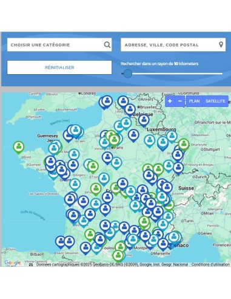Screen dimensions: 231x299
Task: Click the keyboard shortcuts icon beside Google logo
Action: pyautogui.click(x=31, y=264)
